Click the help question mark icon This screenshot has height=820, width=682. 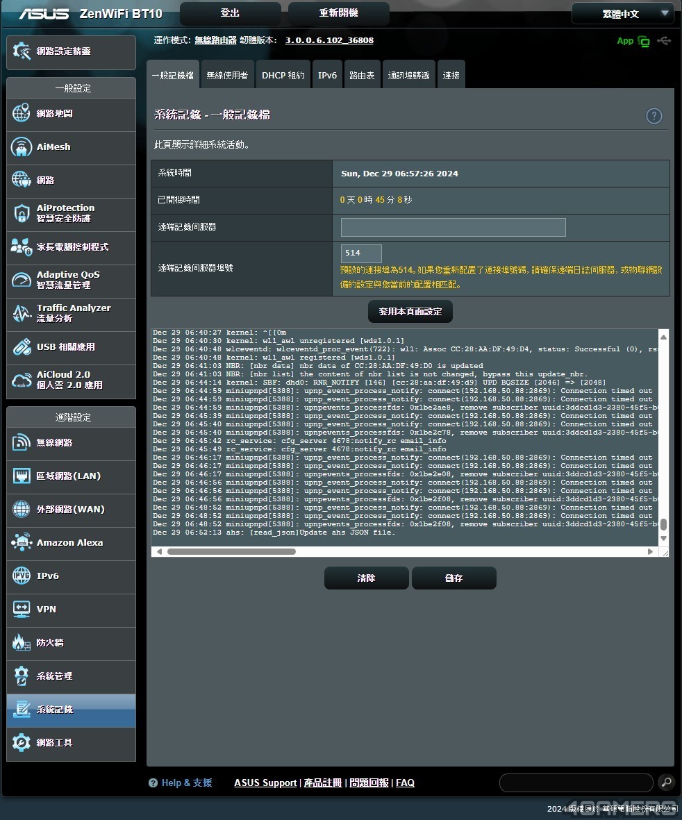point(654,115)
